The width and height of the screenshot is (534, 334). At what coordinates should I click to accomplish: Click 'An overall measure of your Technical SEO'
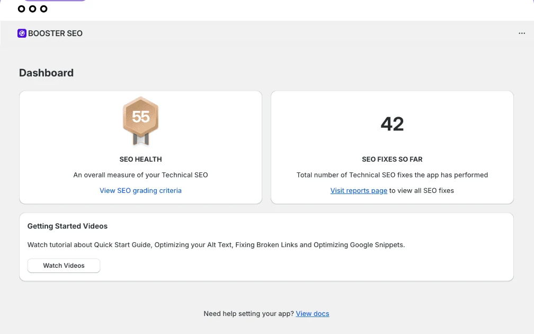[x=141, y=175]
